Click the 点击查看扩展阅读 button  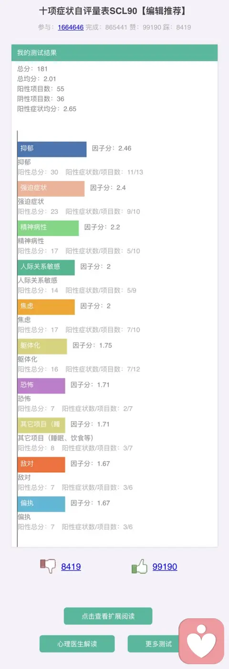pos(108,616)
